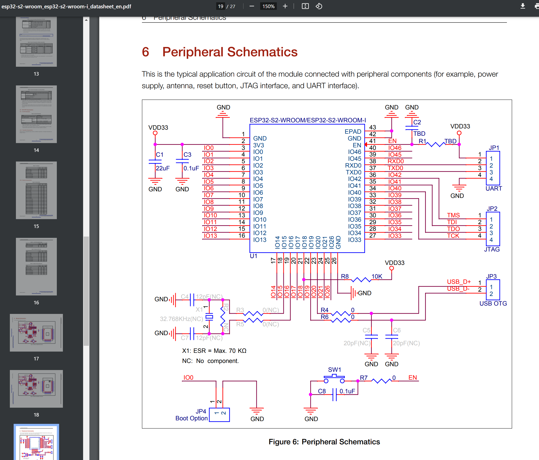539x460 pixels.
Task: Select page 15 thumbnail
Action: [36, 190]
